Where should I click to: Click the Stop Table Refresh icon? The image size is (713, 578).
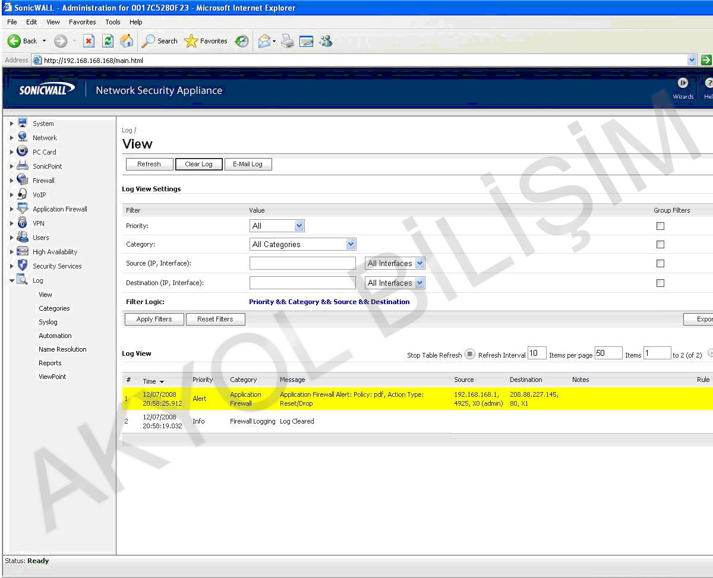point(470,355)
